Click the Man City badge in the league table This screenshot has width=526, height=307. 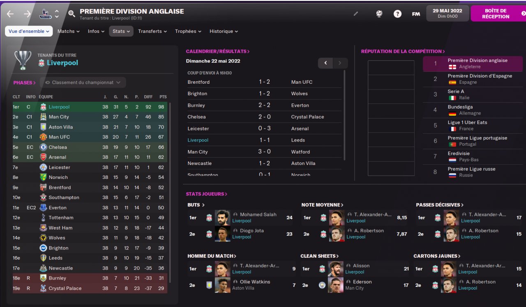pyautogui.click(x=43, y=117)
